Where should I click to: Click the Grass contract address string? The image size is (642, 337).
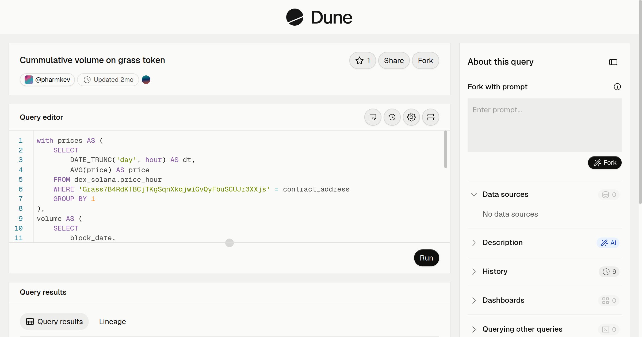click(x=174, y=189)
